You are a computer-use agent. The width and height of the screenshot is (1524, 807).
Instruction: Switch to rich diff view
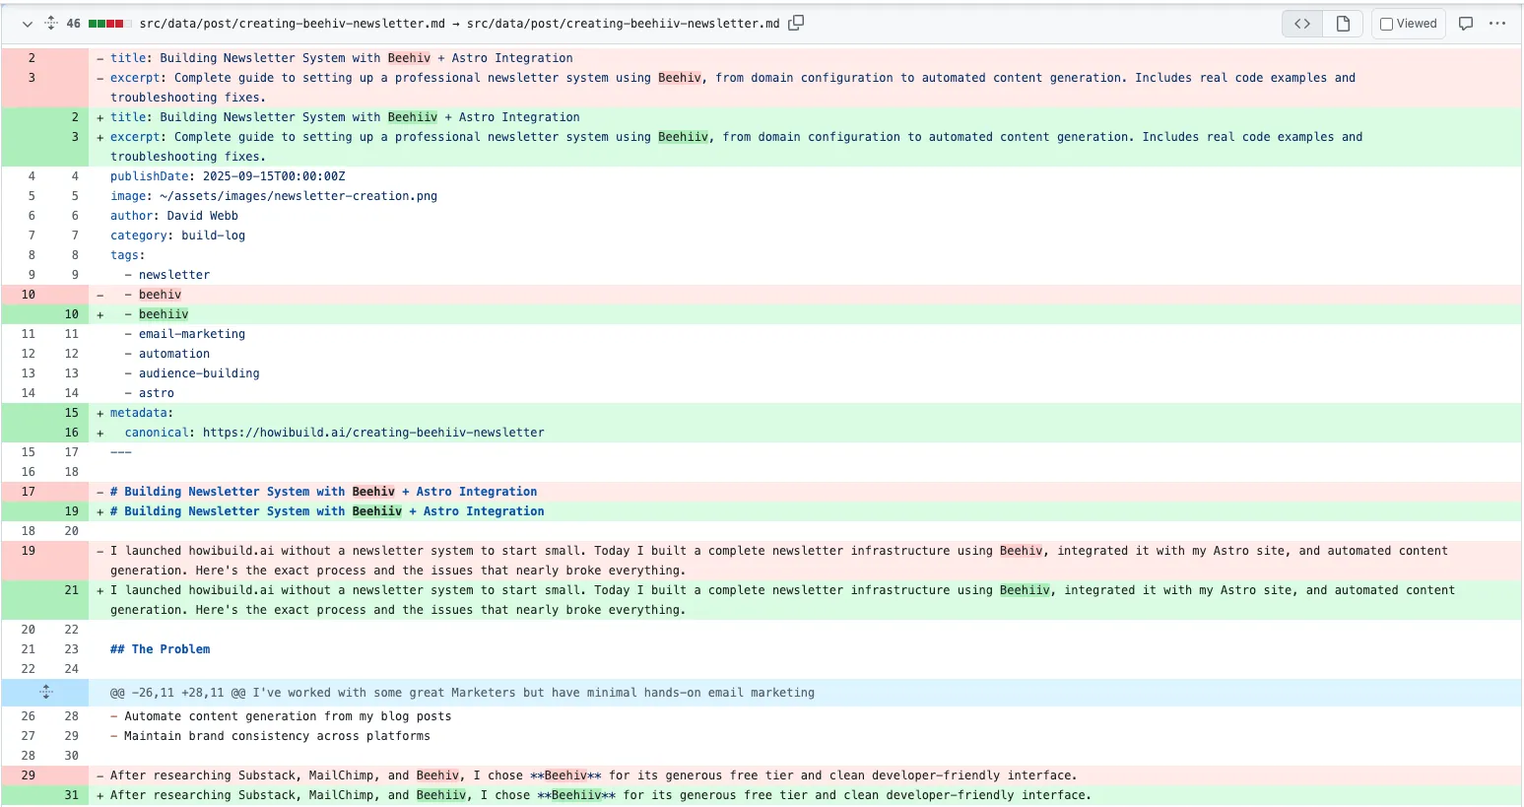(x=1343, y=24)
